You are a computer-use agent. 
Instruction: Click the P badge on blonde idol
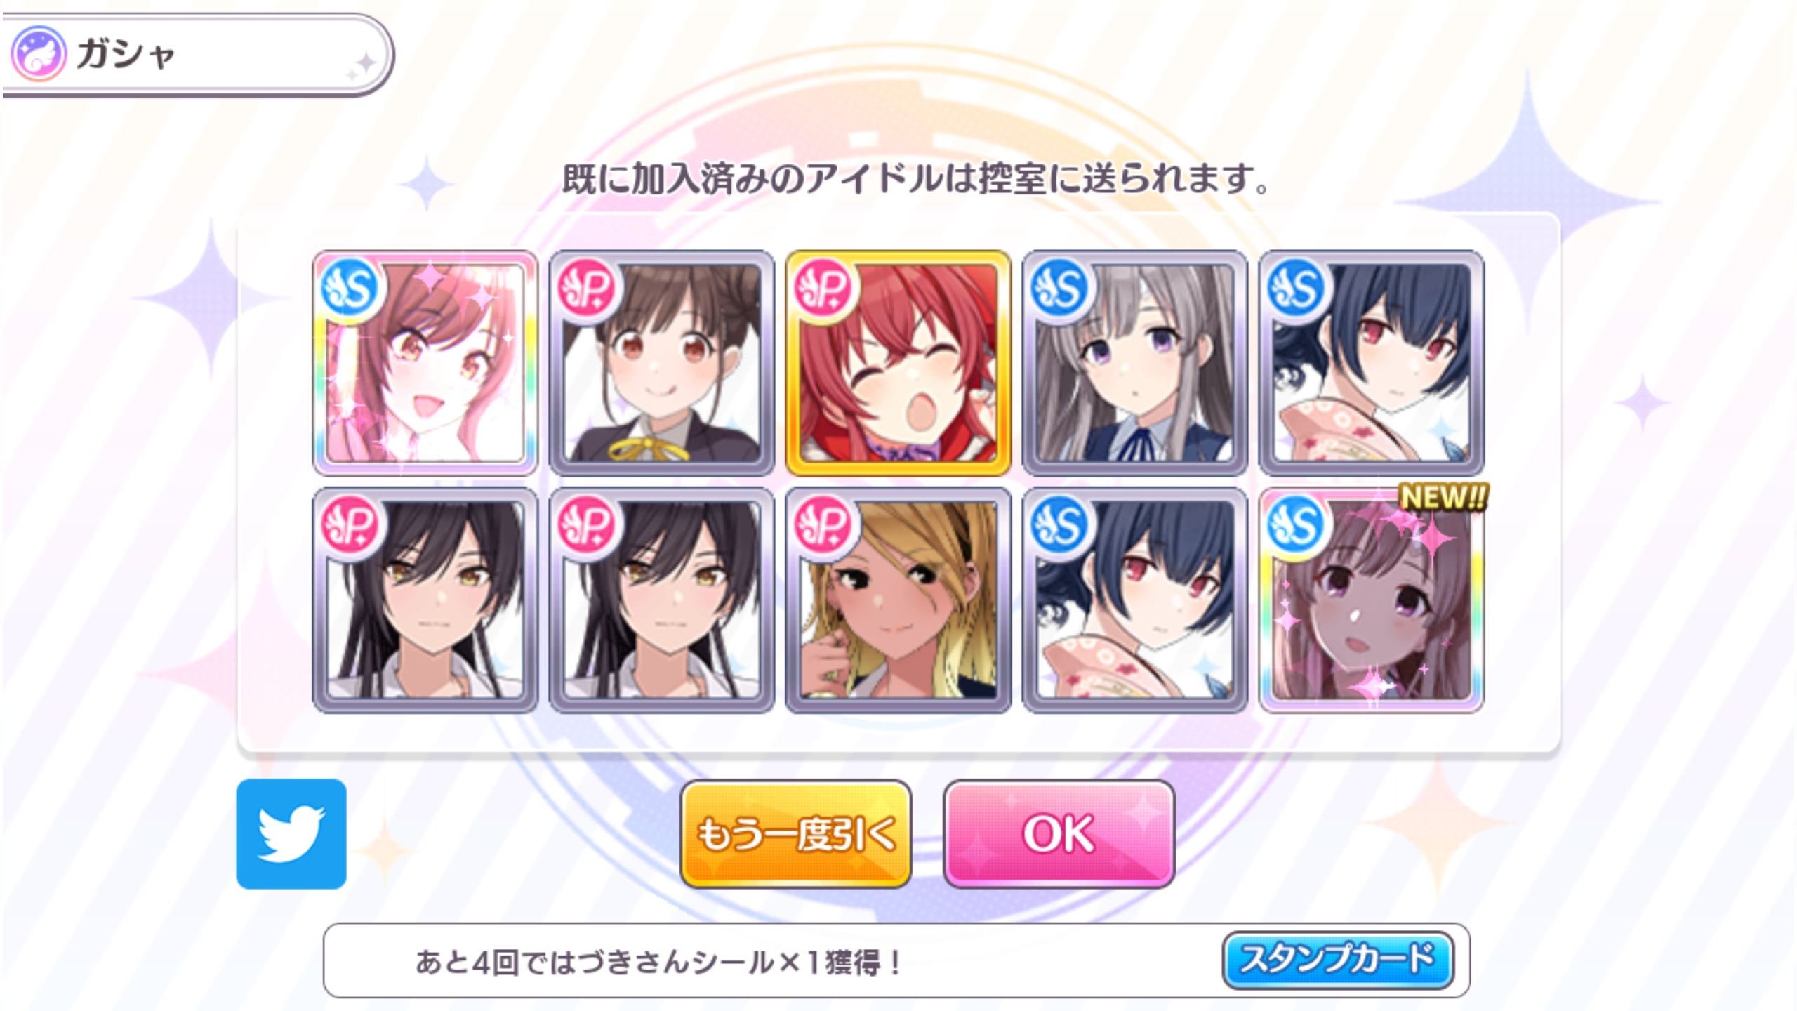tap(823, 526)
